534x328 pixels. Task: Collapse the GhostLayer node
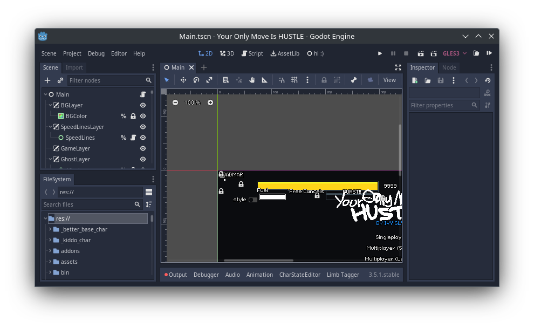coord(50,159)
